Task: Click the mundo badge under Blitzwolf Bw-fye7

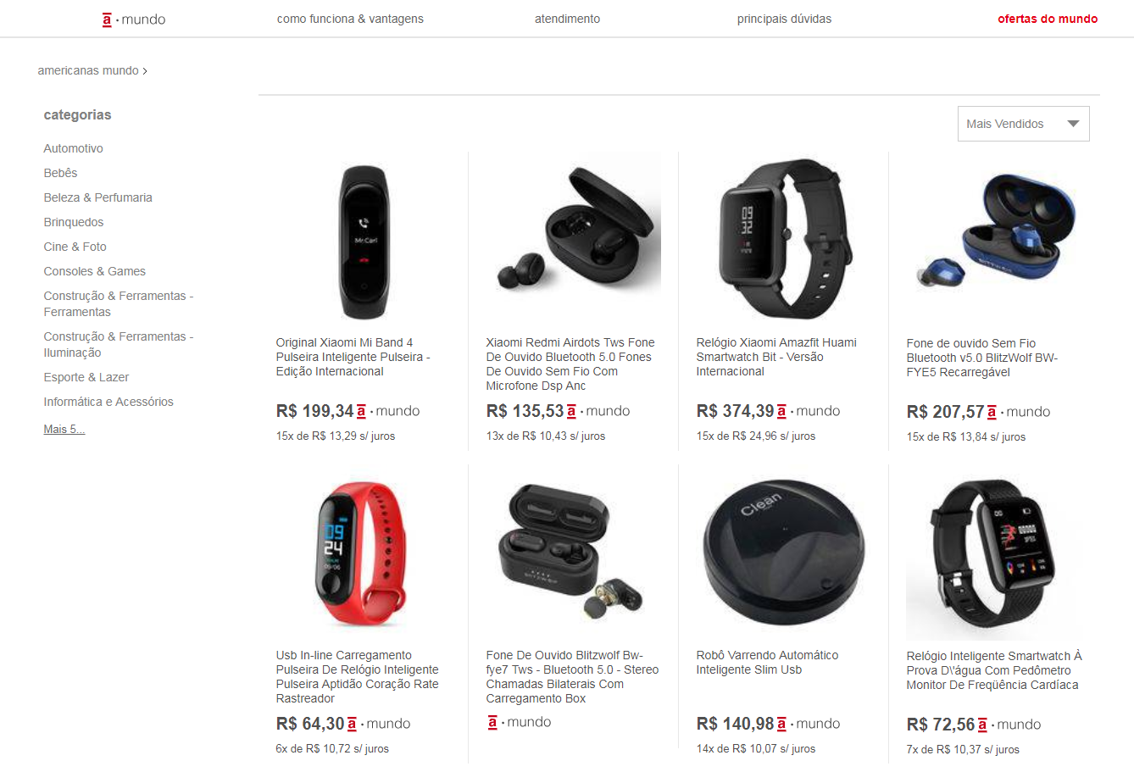Action: pos(520,722)
